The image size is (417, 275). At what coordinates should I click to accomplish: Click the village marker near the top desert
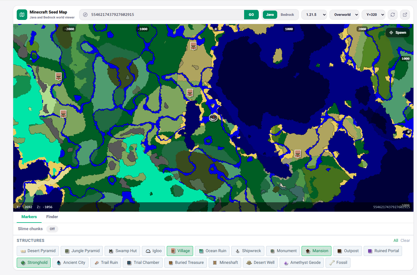[x=193, y=46]
